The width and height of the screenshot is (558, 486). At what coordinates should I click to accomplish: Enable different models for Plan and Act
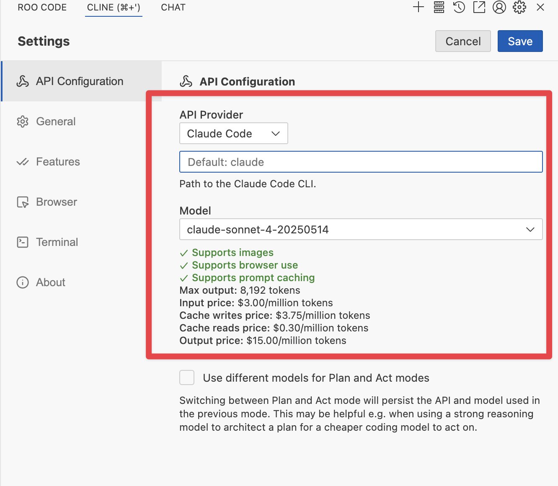pyautogui.click(x=187, y=377)
